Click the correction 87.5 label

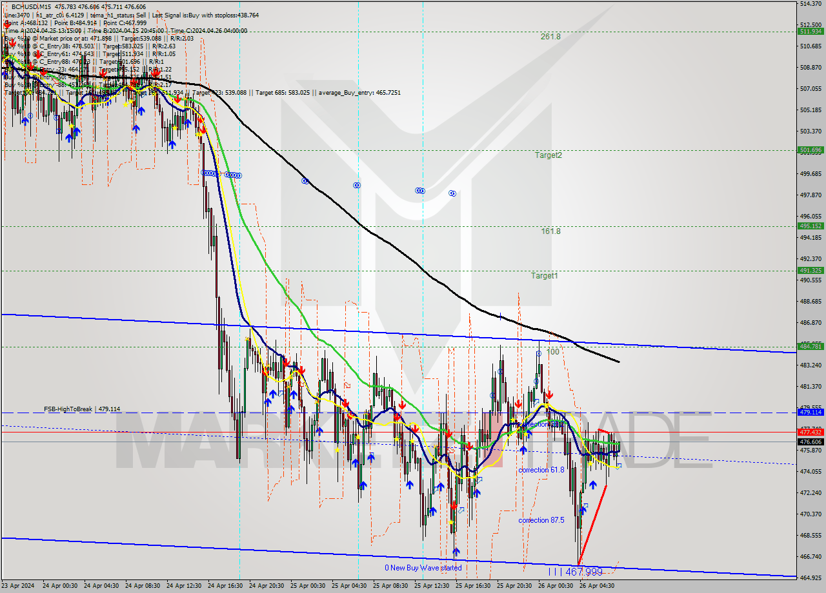541,520
